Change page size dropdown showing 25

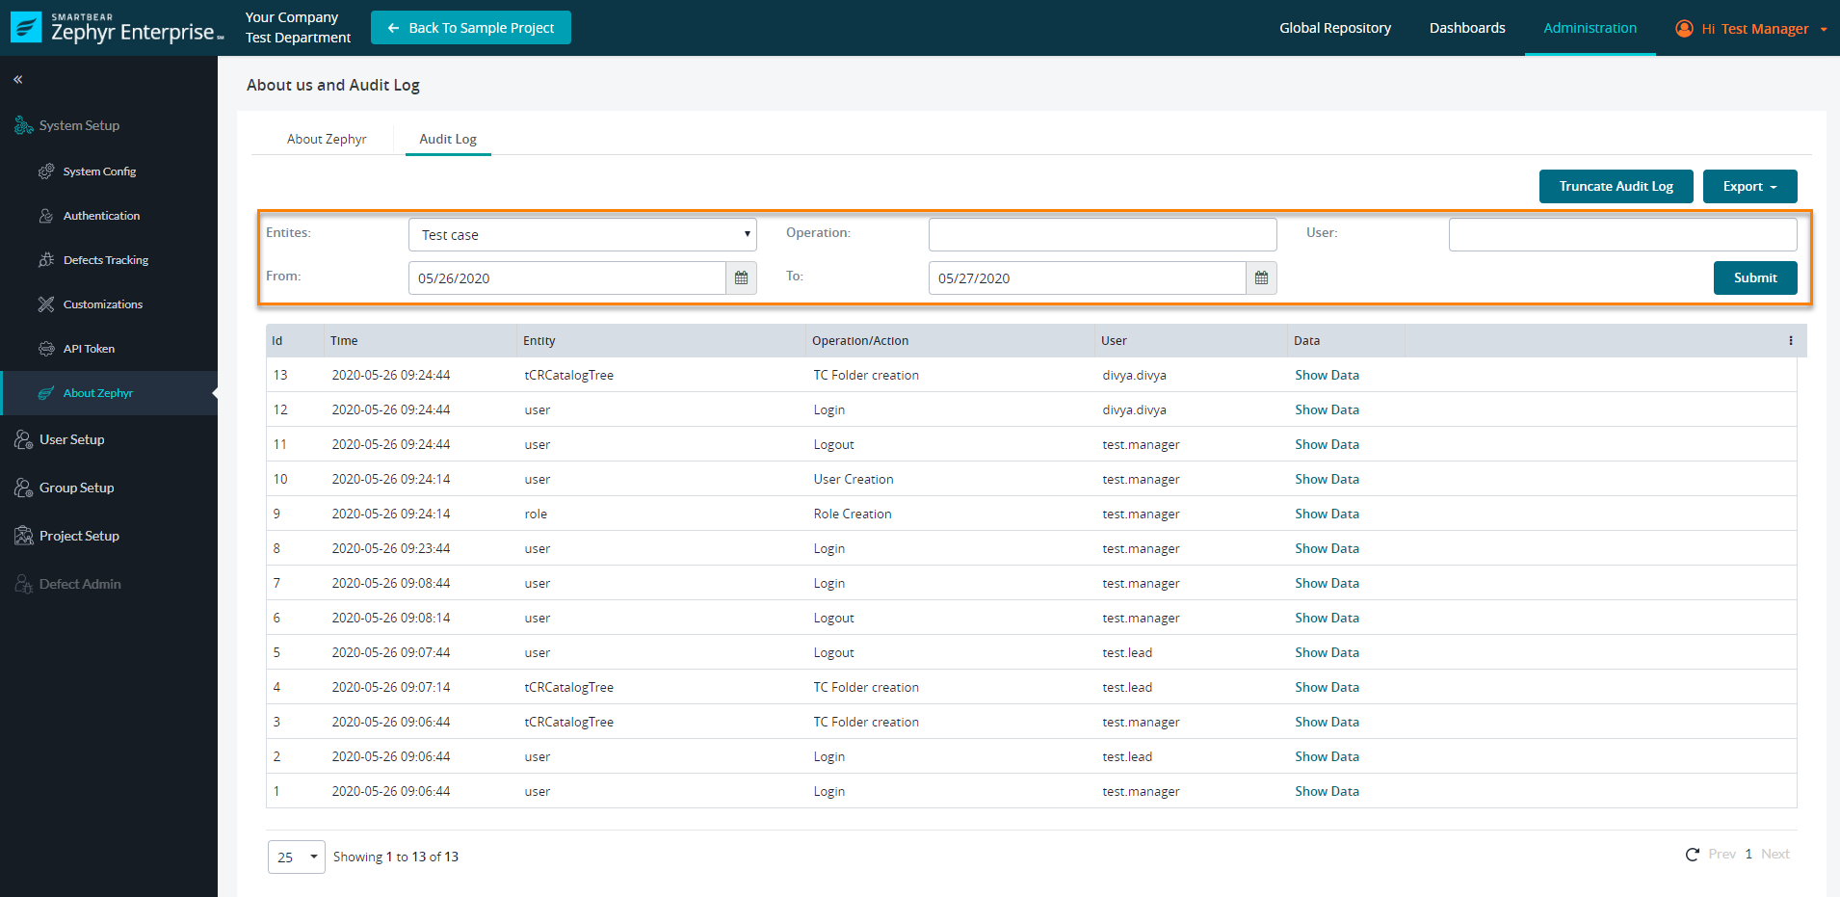[x=296, y=857]
